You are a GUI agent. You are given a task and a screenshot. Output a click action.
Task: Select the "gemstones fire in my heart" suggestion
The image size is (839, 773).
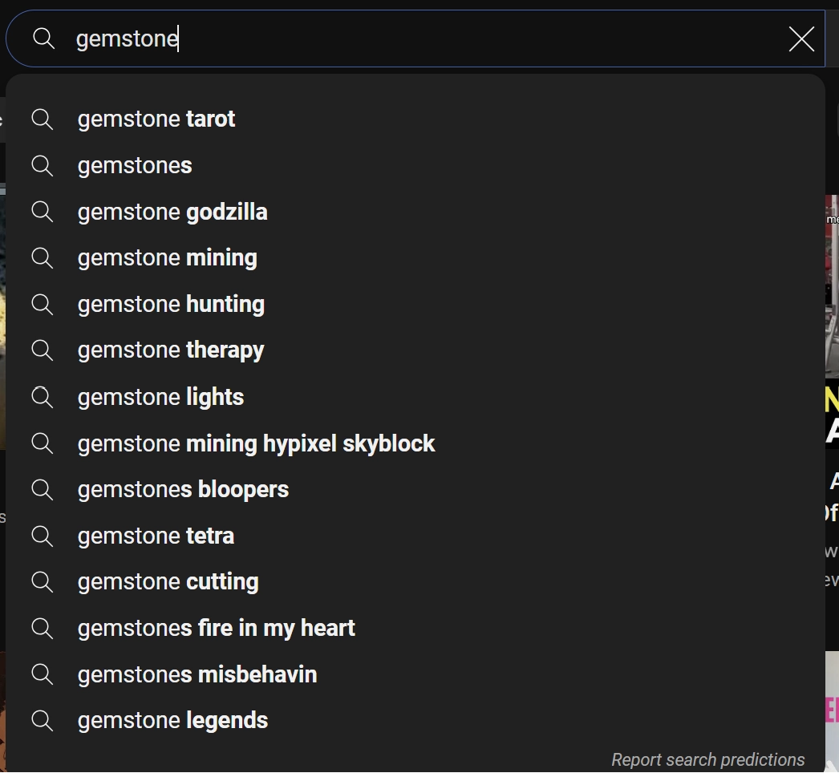coord(216,628)
